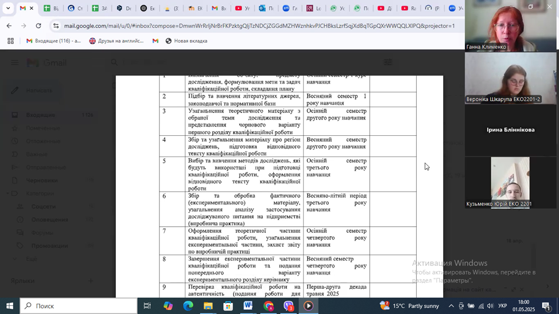The height and width of the screenshot is (314, 559).
Task: Click the Gmail logo
Action: point(46,63)
